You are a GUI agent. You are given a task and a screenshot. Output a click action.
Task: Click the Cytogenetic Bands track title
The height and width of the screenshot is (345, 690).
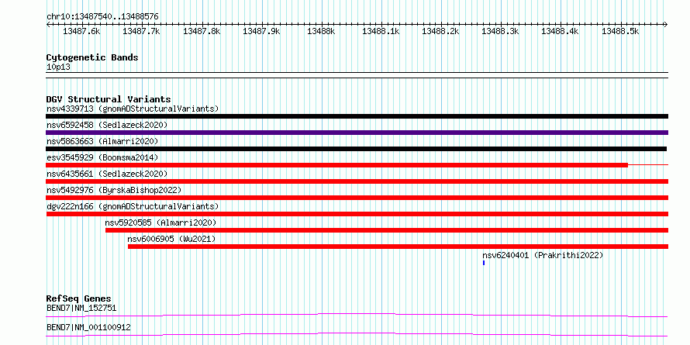pos(92,57)
